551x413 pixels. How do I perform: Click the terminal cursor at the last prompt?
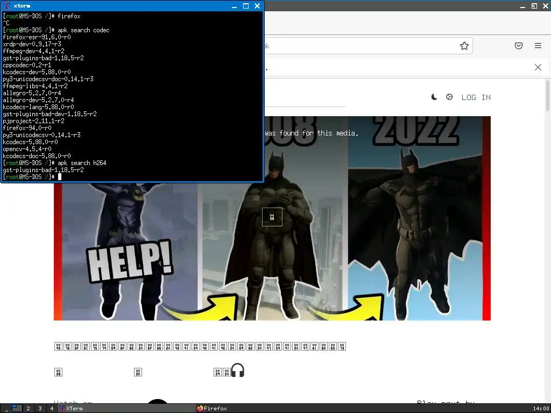pyautogui.click(x=60, y=177)
